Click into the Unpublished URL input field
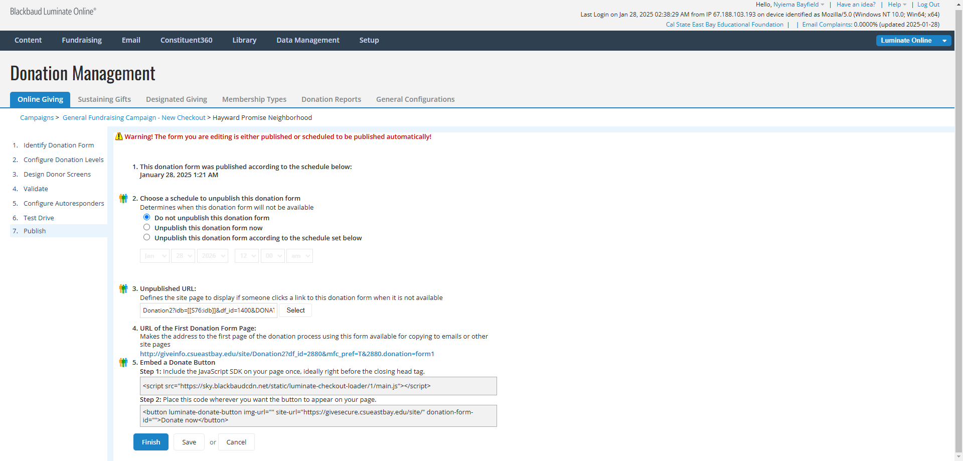The width and height of the screenshot is (963, 461). point(209,310)
